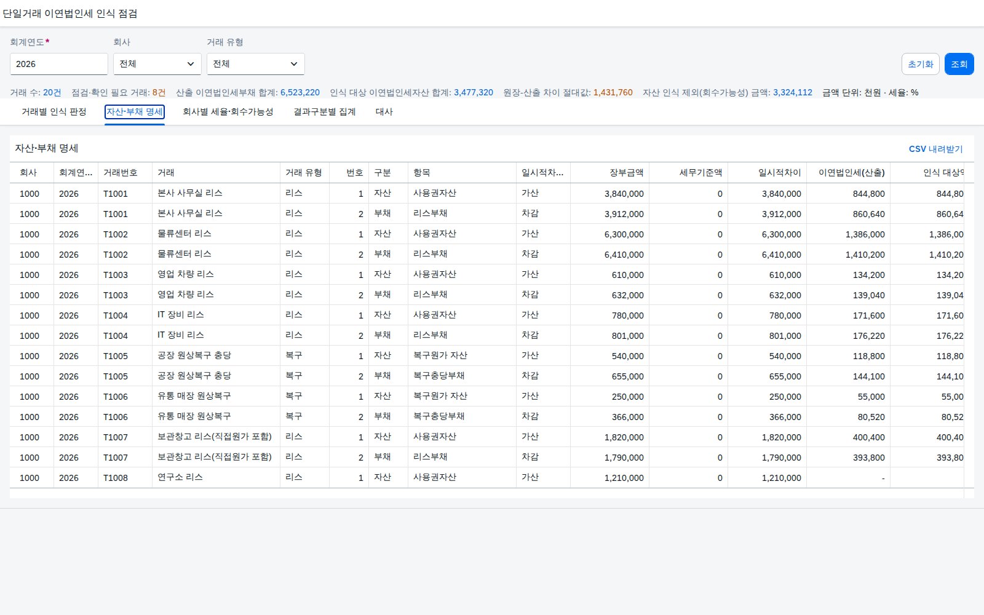Switch to the 거래별 인식 판정 tab
This screenshot has width=984, height=615.
click(54, 112)
